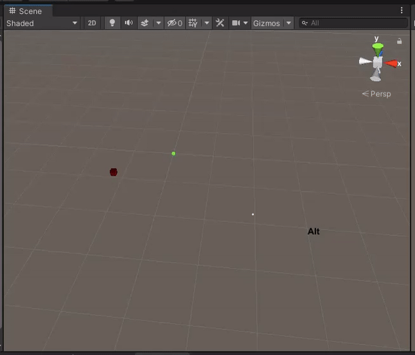Toggle the scene rotation lock icon
This screenshot has width=415, height=355.
coord(399,41)
